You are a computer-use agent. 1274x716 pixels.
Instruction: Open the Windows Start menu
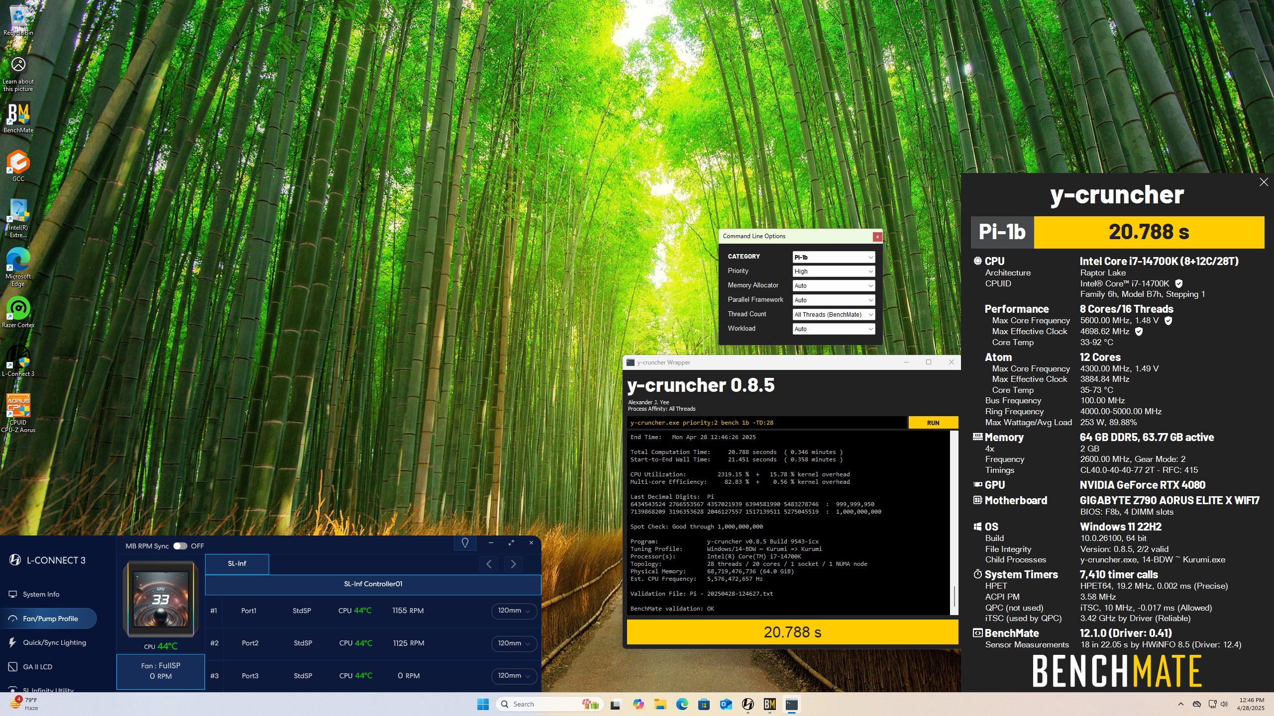[x=483, y=704]
